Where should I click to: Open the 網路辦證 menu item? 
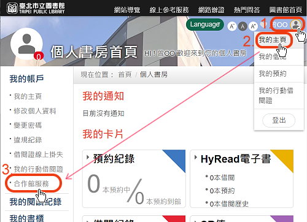(211, 10)
